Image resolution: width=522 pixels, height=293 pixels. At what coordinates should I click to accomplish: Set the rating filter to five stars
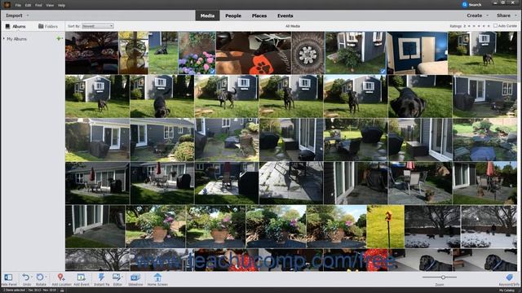pyautogui.click(x=489, y=26)
